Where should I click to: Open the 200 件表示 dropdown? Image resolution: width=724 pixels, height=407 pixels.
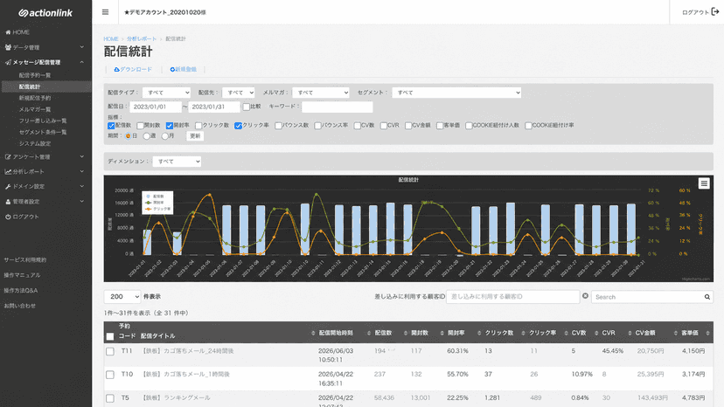pyautogui.click(x=122, y=297)
